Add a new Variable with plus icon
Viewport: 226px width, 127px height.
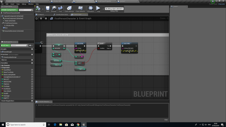point(32,63)
